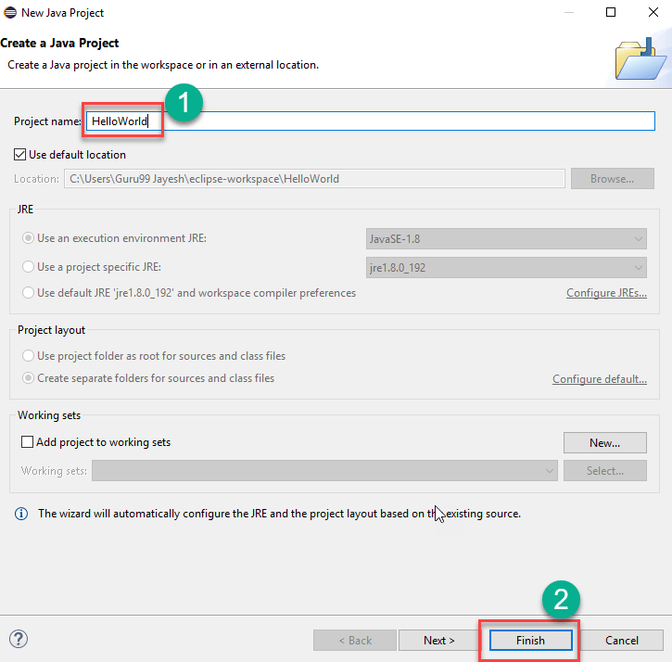Choose Use project folder as root option

(28, 356)
